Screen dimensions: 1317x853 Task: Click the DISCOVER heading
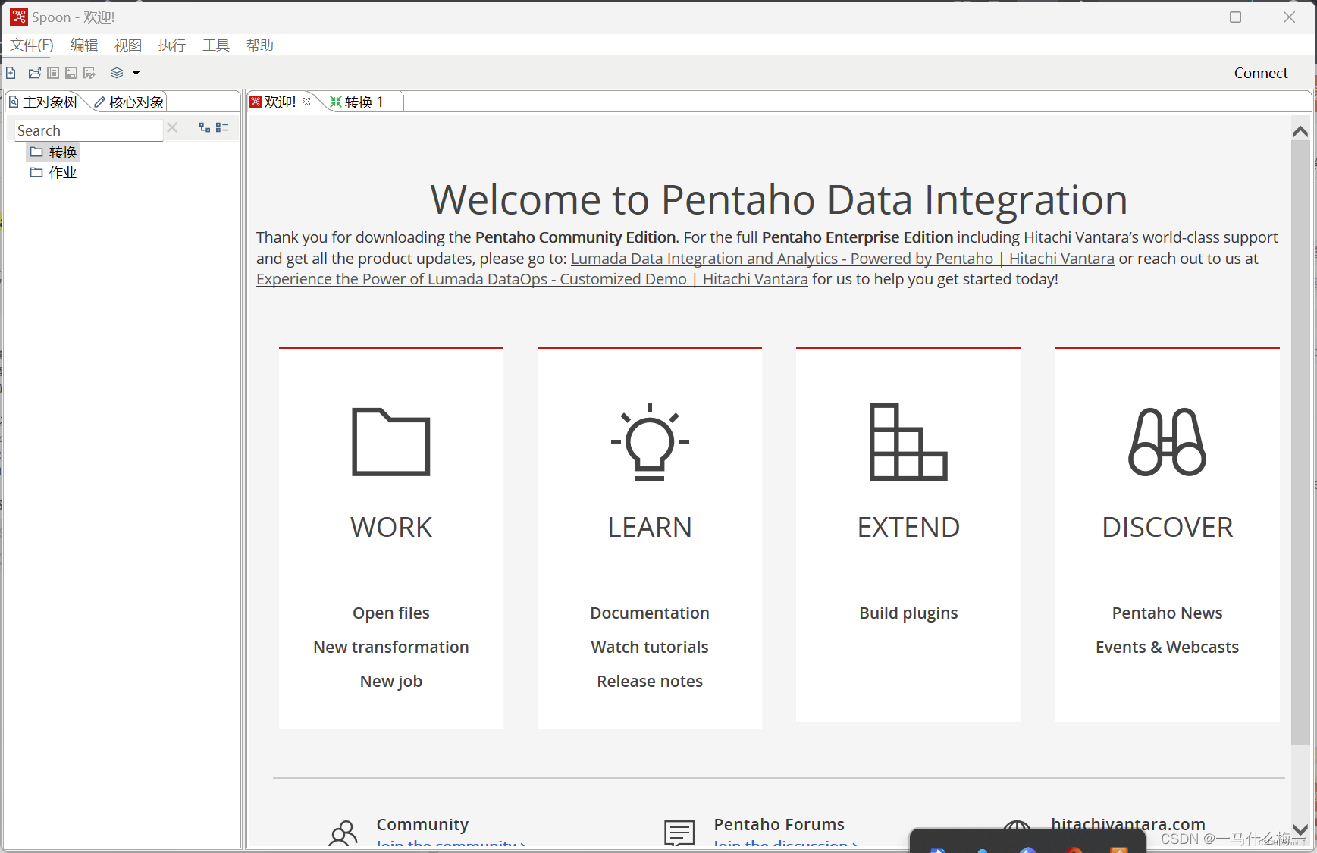coord(1168,527)
